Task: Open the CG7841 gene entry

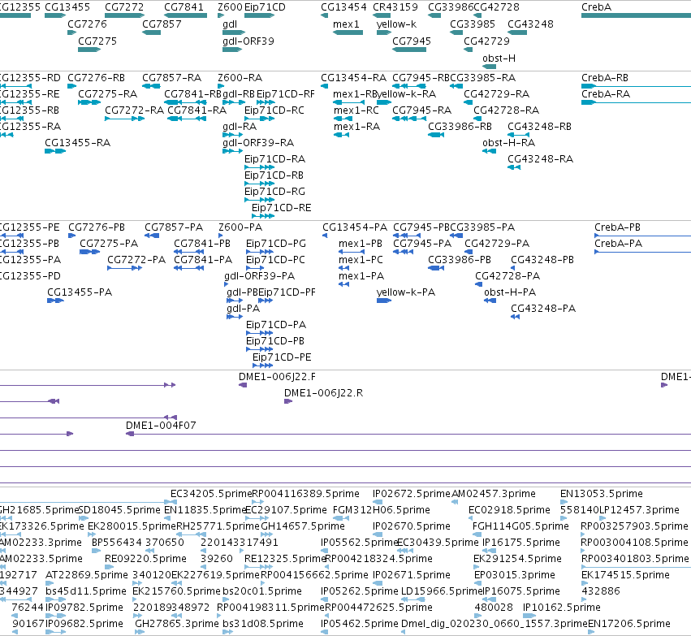Action: (x=185, y=15)
